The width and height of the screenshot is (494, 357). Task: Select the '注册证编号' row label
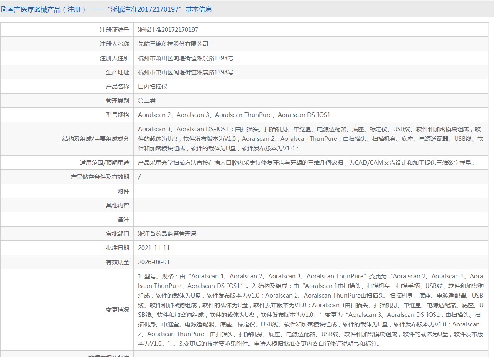[114, 30]
